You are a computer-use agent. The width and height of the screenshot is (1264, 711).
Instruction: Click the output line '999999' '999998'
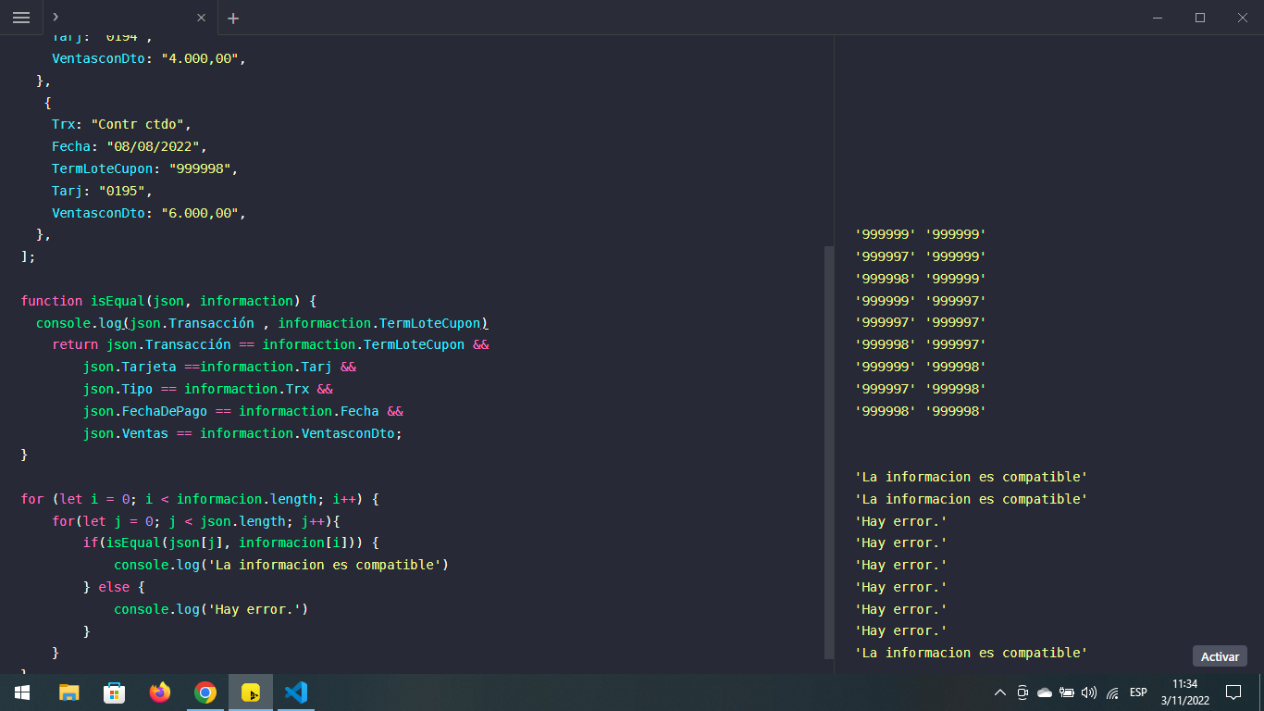click(x=921, y=367)
